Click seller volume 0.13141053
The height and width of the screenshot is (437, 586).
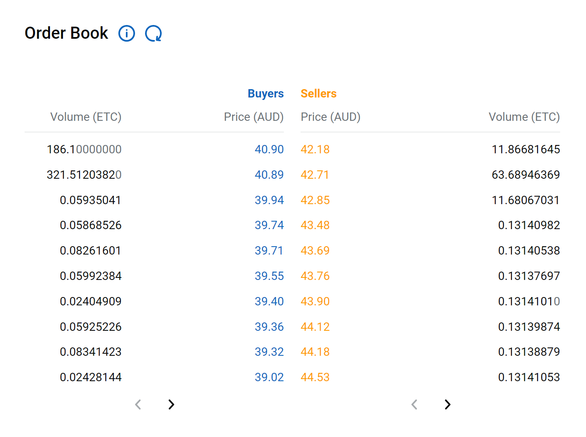point(529,377)
